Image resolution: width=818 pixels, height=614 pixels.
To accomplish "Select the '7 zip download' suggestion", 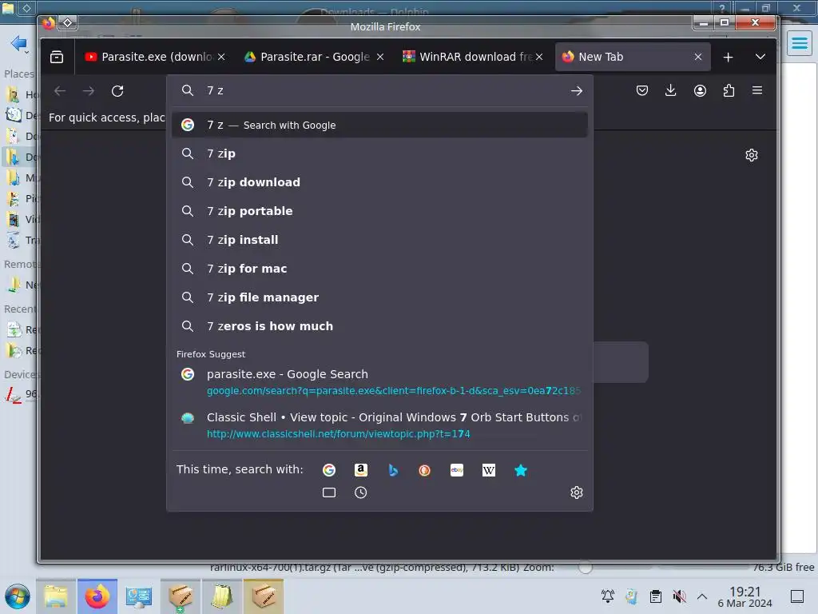I will [379, 182].
